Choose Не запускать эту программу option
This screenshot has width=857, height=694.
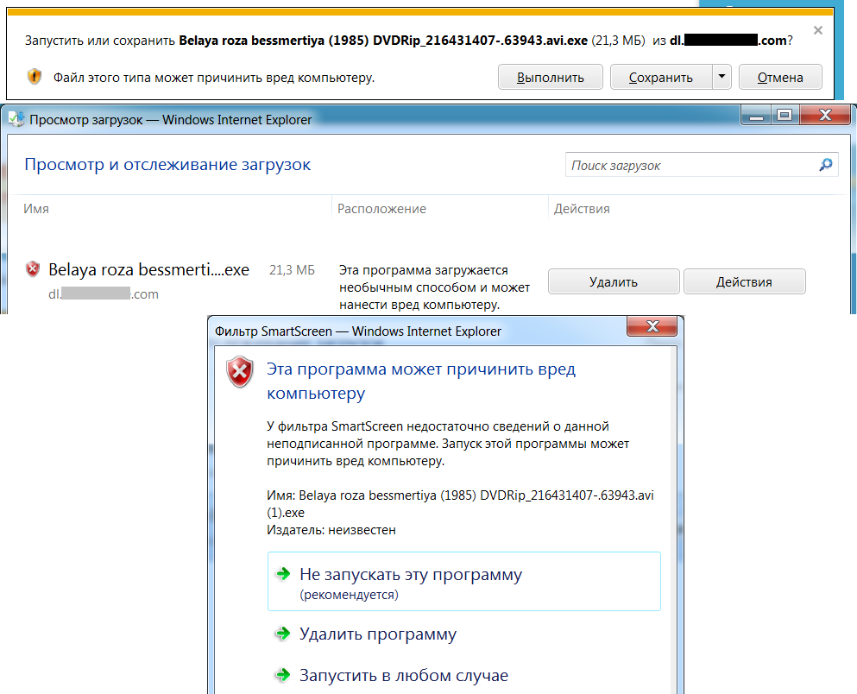(464, 582)
